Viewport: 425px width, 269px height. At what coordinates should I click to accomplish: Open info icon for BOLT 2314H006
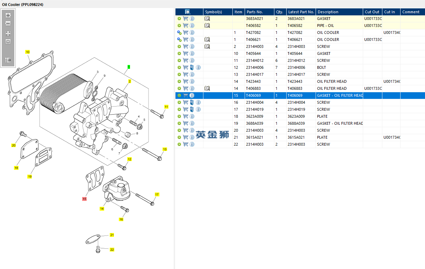click(x=198, y=67)
